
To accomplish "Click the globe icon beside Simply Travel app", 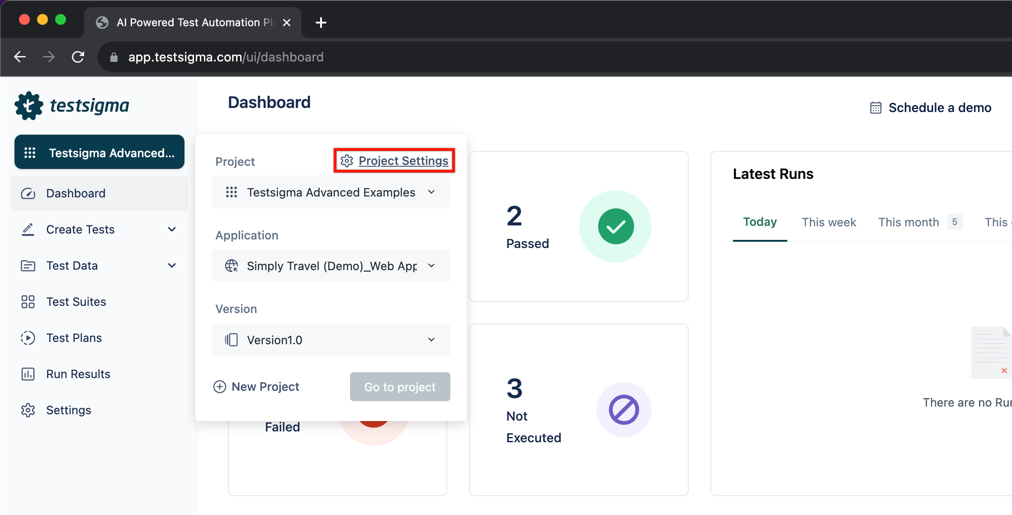I will (x=232, y=266).
